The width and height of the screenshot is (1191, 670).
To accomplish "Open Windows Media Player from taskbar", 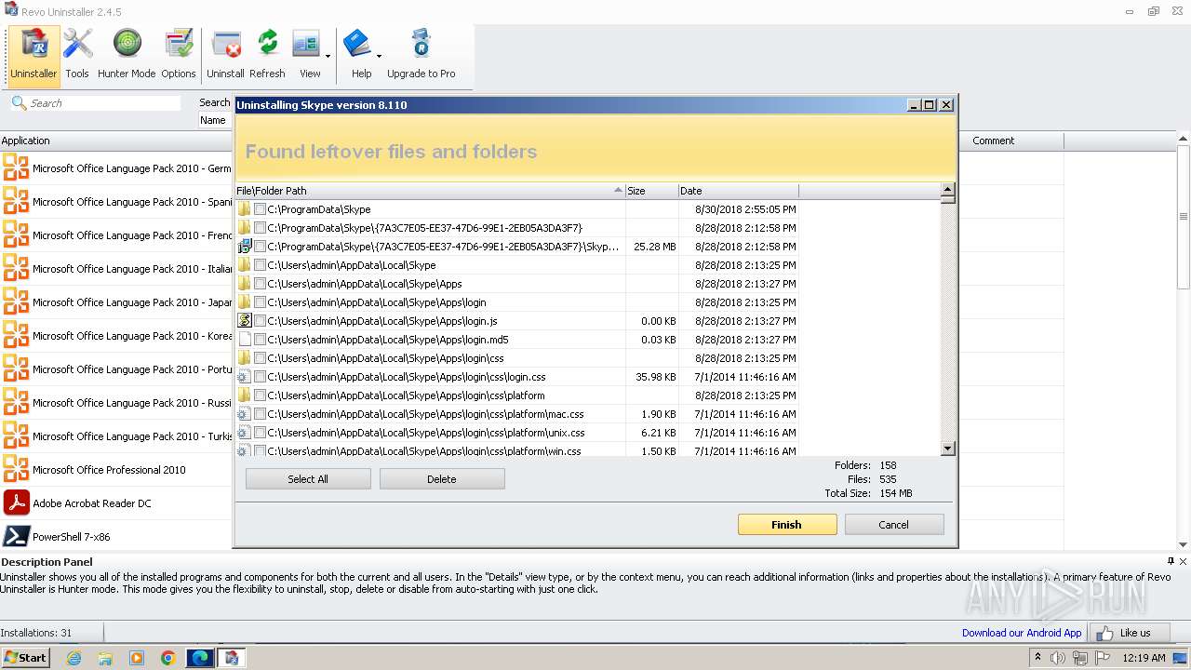I will [137, 658].
